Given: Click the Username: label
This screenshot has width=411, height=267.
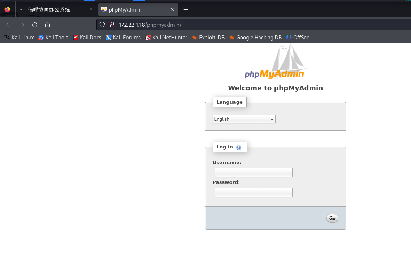Looking at the screenshot, I should pos(227,162).
